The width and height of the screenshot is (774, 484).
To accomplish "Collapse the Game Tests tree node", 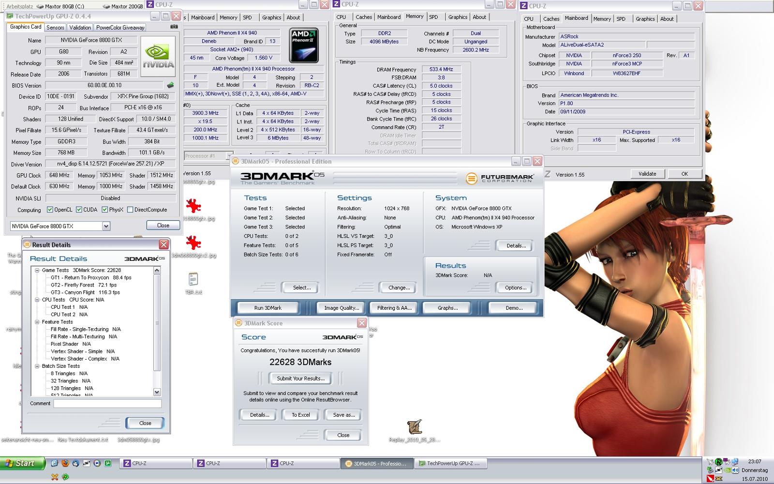I will [x=37, y=270].
